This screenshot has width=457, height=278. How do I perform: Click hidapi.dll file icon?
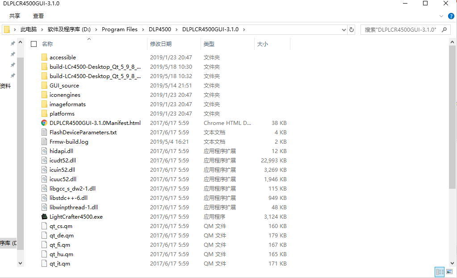44,151
